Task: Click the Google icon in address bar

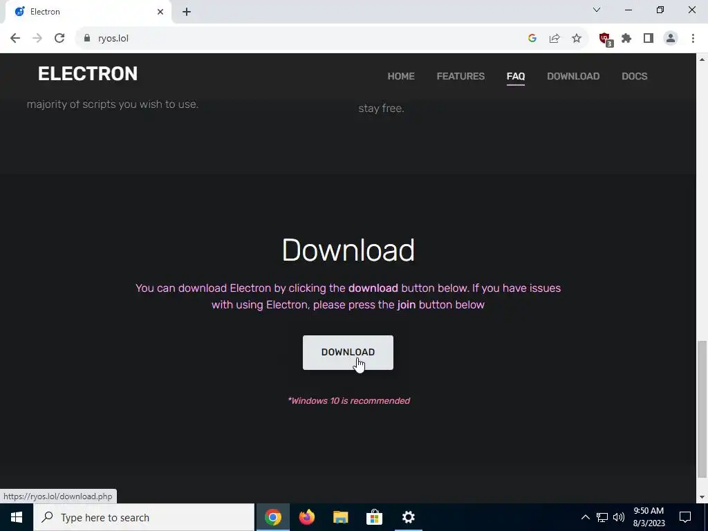Action: click(532, 39)
